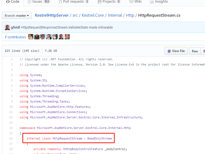Click 'using System.Runtime.ExceptionServices;' line

[x=53, y=91]
